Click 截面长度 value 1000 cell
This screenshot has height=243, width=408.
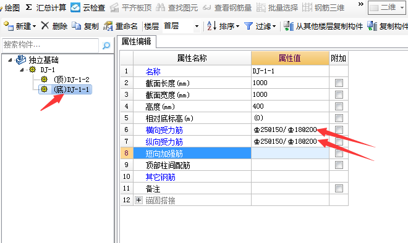[290, 83]
